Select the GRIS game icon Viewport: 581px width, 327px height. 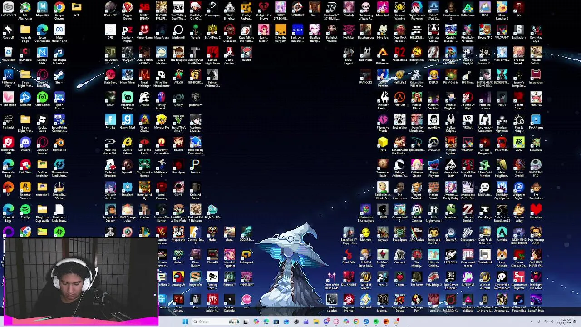[x=110, y=32]
